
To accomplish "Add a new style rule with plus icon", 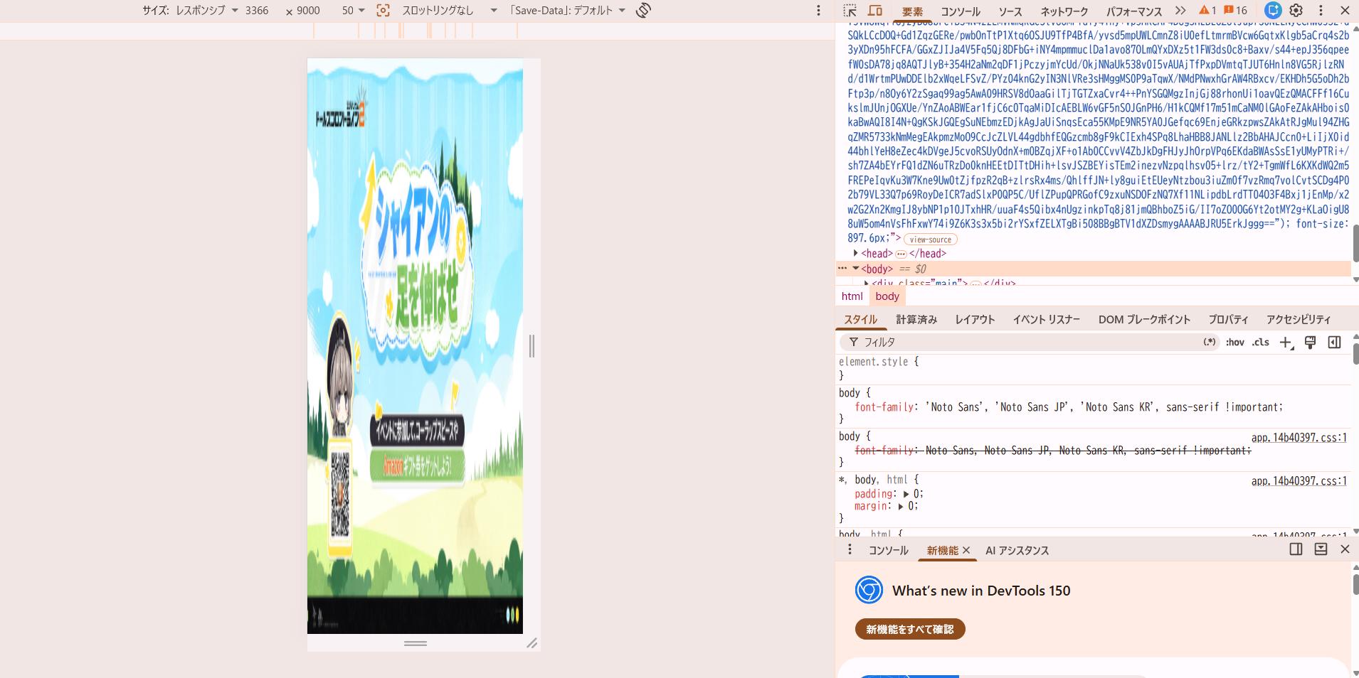I will click(x=1286, y=343).
